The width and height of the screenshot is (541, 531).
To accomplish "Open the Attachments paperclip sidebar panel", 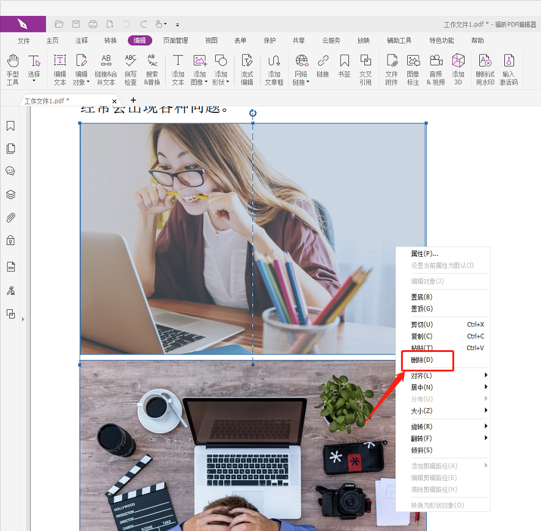I will 10,218.
